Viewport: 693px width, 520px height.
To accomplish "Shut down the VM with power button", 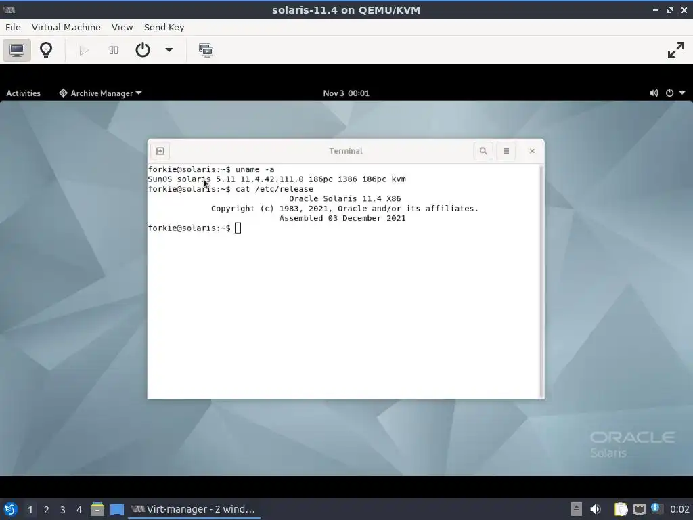I will click(x=142, y=50).
